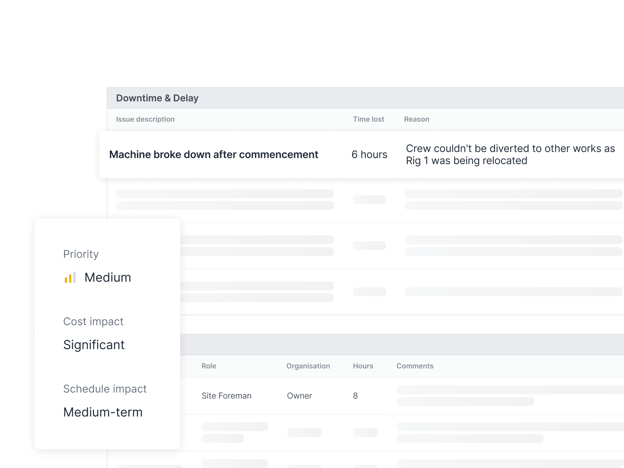Select the Medium priority value
624x468 pixels.
[108, 277]
